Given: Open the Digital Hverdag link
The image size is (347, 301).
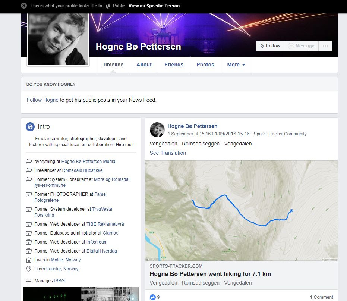Looking at the screenshot, I should [x=102, y=251].
